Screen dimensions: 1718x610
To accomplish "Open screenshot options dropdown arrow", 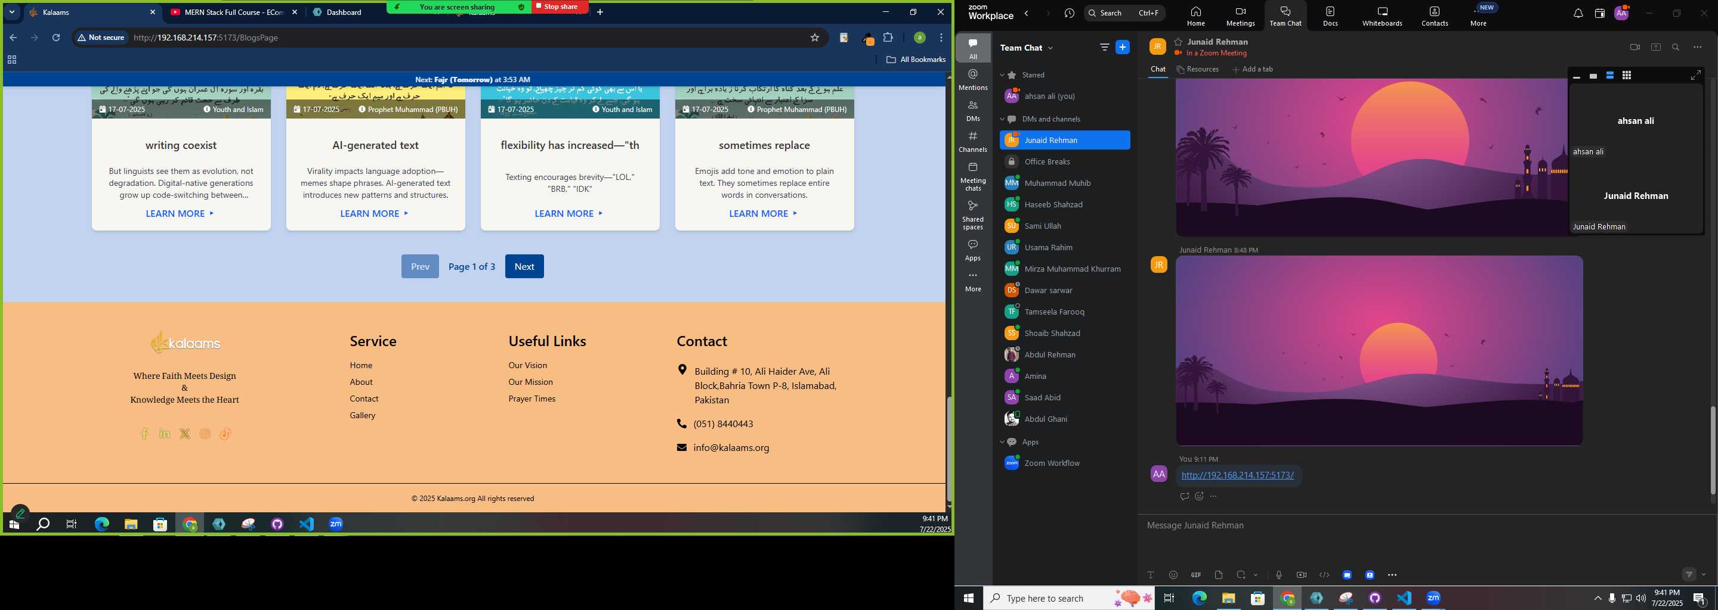I will click(1256, 575).
